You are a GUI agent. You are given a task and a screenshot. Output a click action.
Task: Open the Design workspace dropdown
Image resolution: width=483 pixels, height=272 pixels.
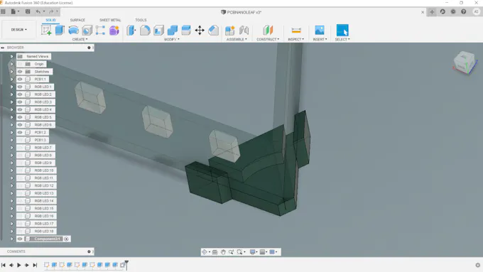click(18, 30)
